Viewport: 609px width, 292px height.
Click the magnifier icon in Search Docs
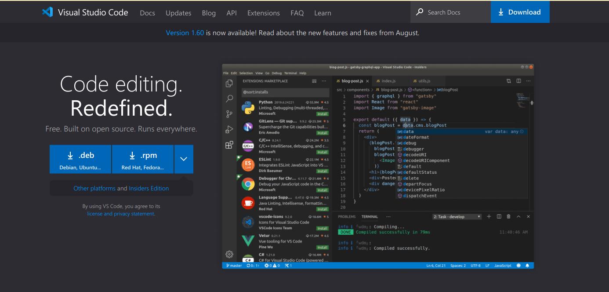coord(420,12)
